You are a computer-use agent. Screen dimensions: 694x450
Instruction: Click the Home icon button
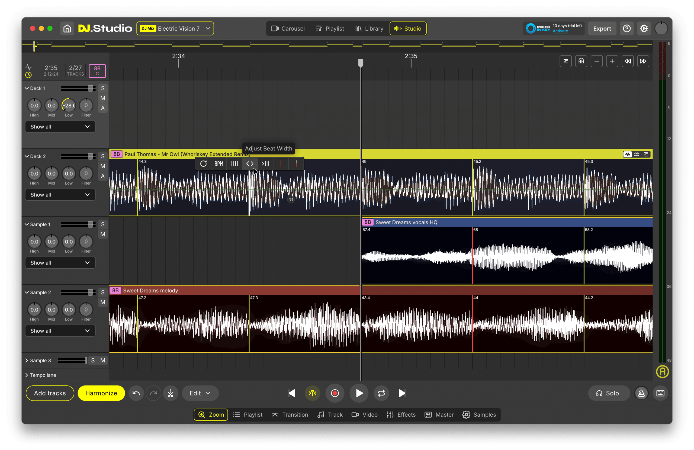pyautogui.click(x=67, y=28)
